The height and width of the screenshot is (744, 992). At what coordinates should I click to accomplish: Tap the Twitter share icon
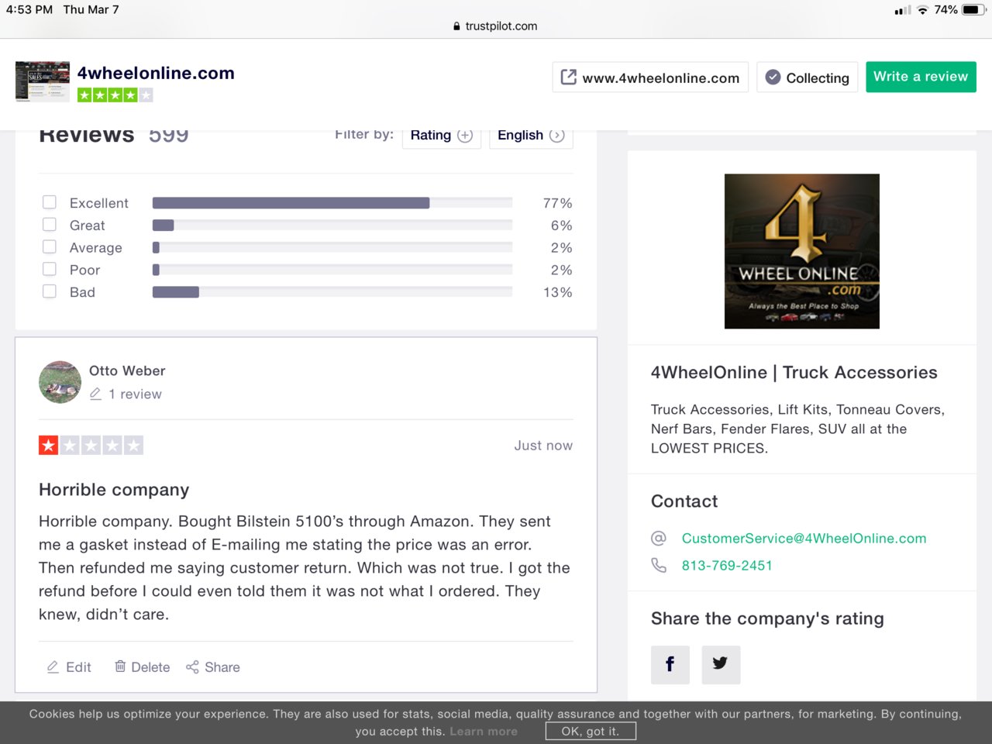click(x=721, y=664)
